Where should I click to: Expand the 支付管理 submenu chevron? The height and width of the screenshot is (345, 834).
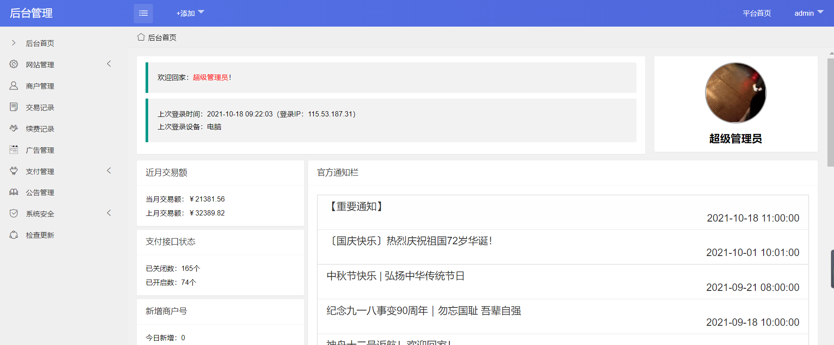(x=109, y=171)
